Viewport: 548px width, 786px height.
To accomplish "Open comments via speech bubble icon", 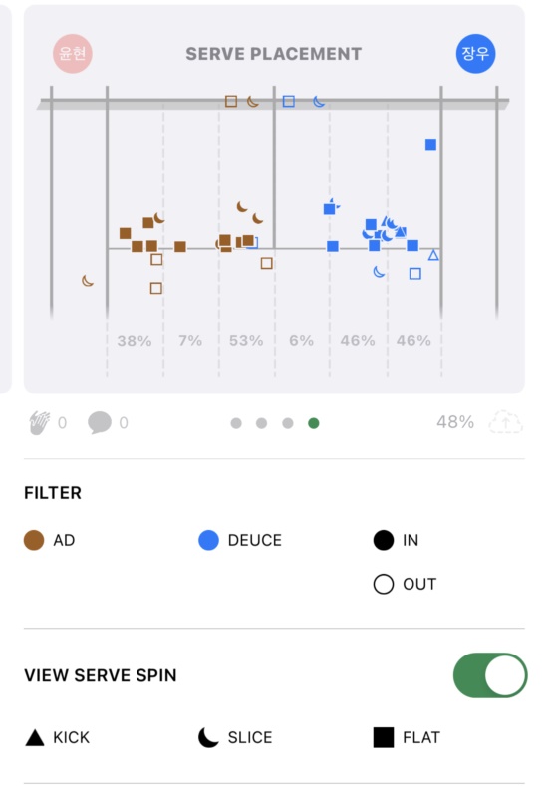I will (100, 422).
